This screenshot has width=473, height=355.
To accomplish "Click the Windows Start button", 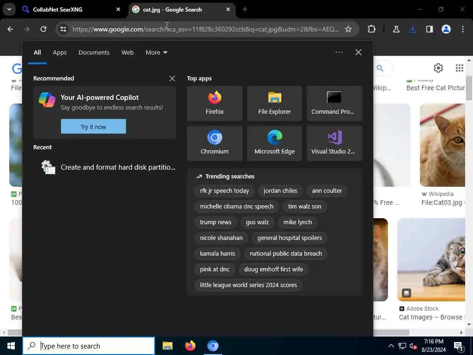I will [11, 346].
